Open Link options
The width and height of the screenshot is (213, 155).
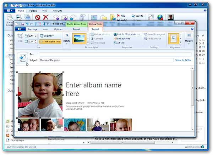point(122,39)
